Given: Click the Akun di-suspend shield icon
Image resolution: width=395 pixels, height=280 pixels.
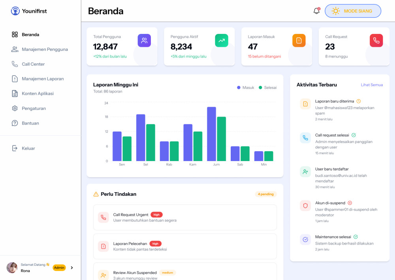Looking at the screenshot, I should [x=305, y=206].
